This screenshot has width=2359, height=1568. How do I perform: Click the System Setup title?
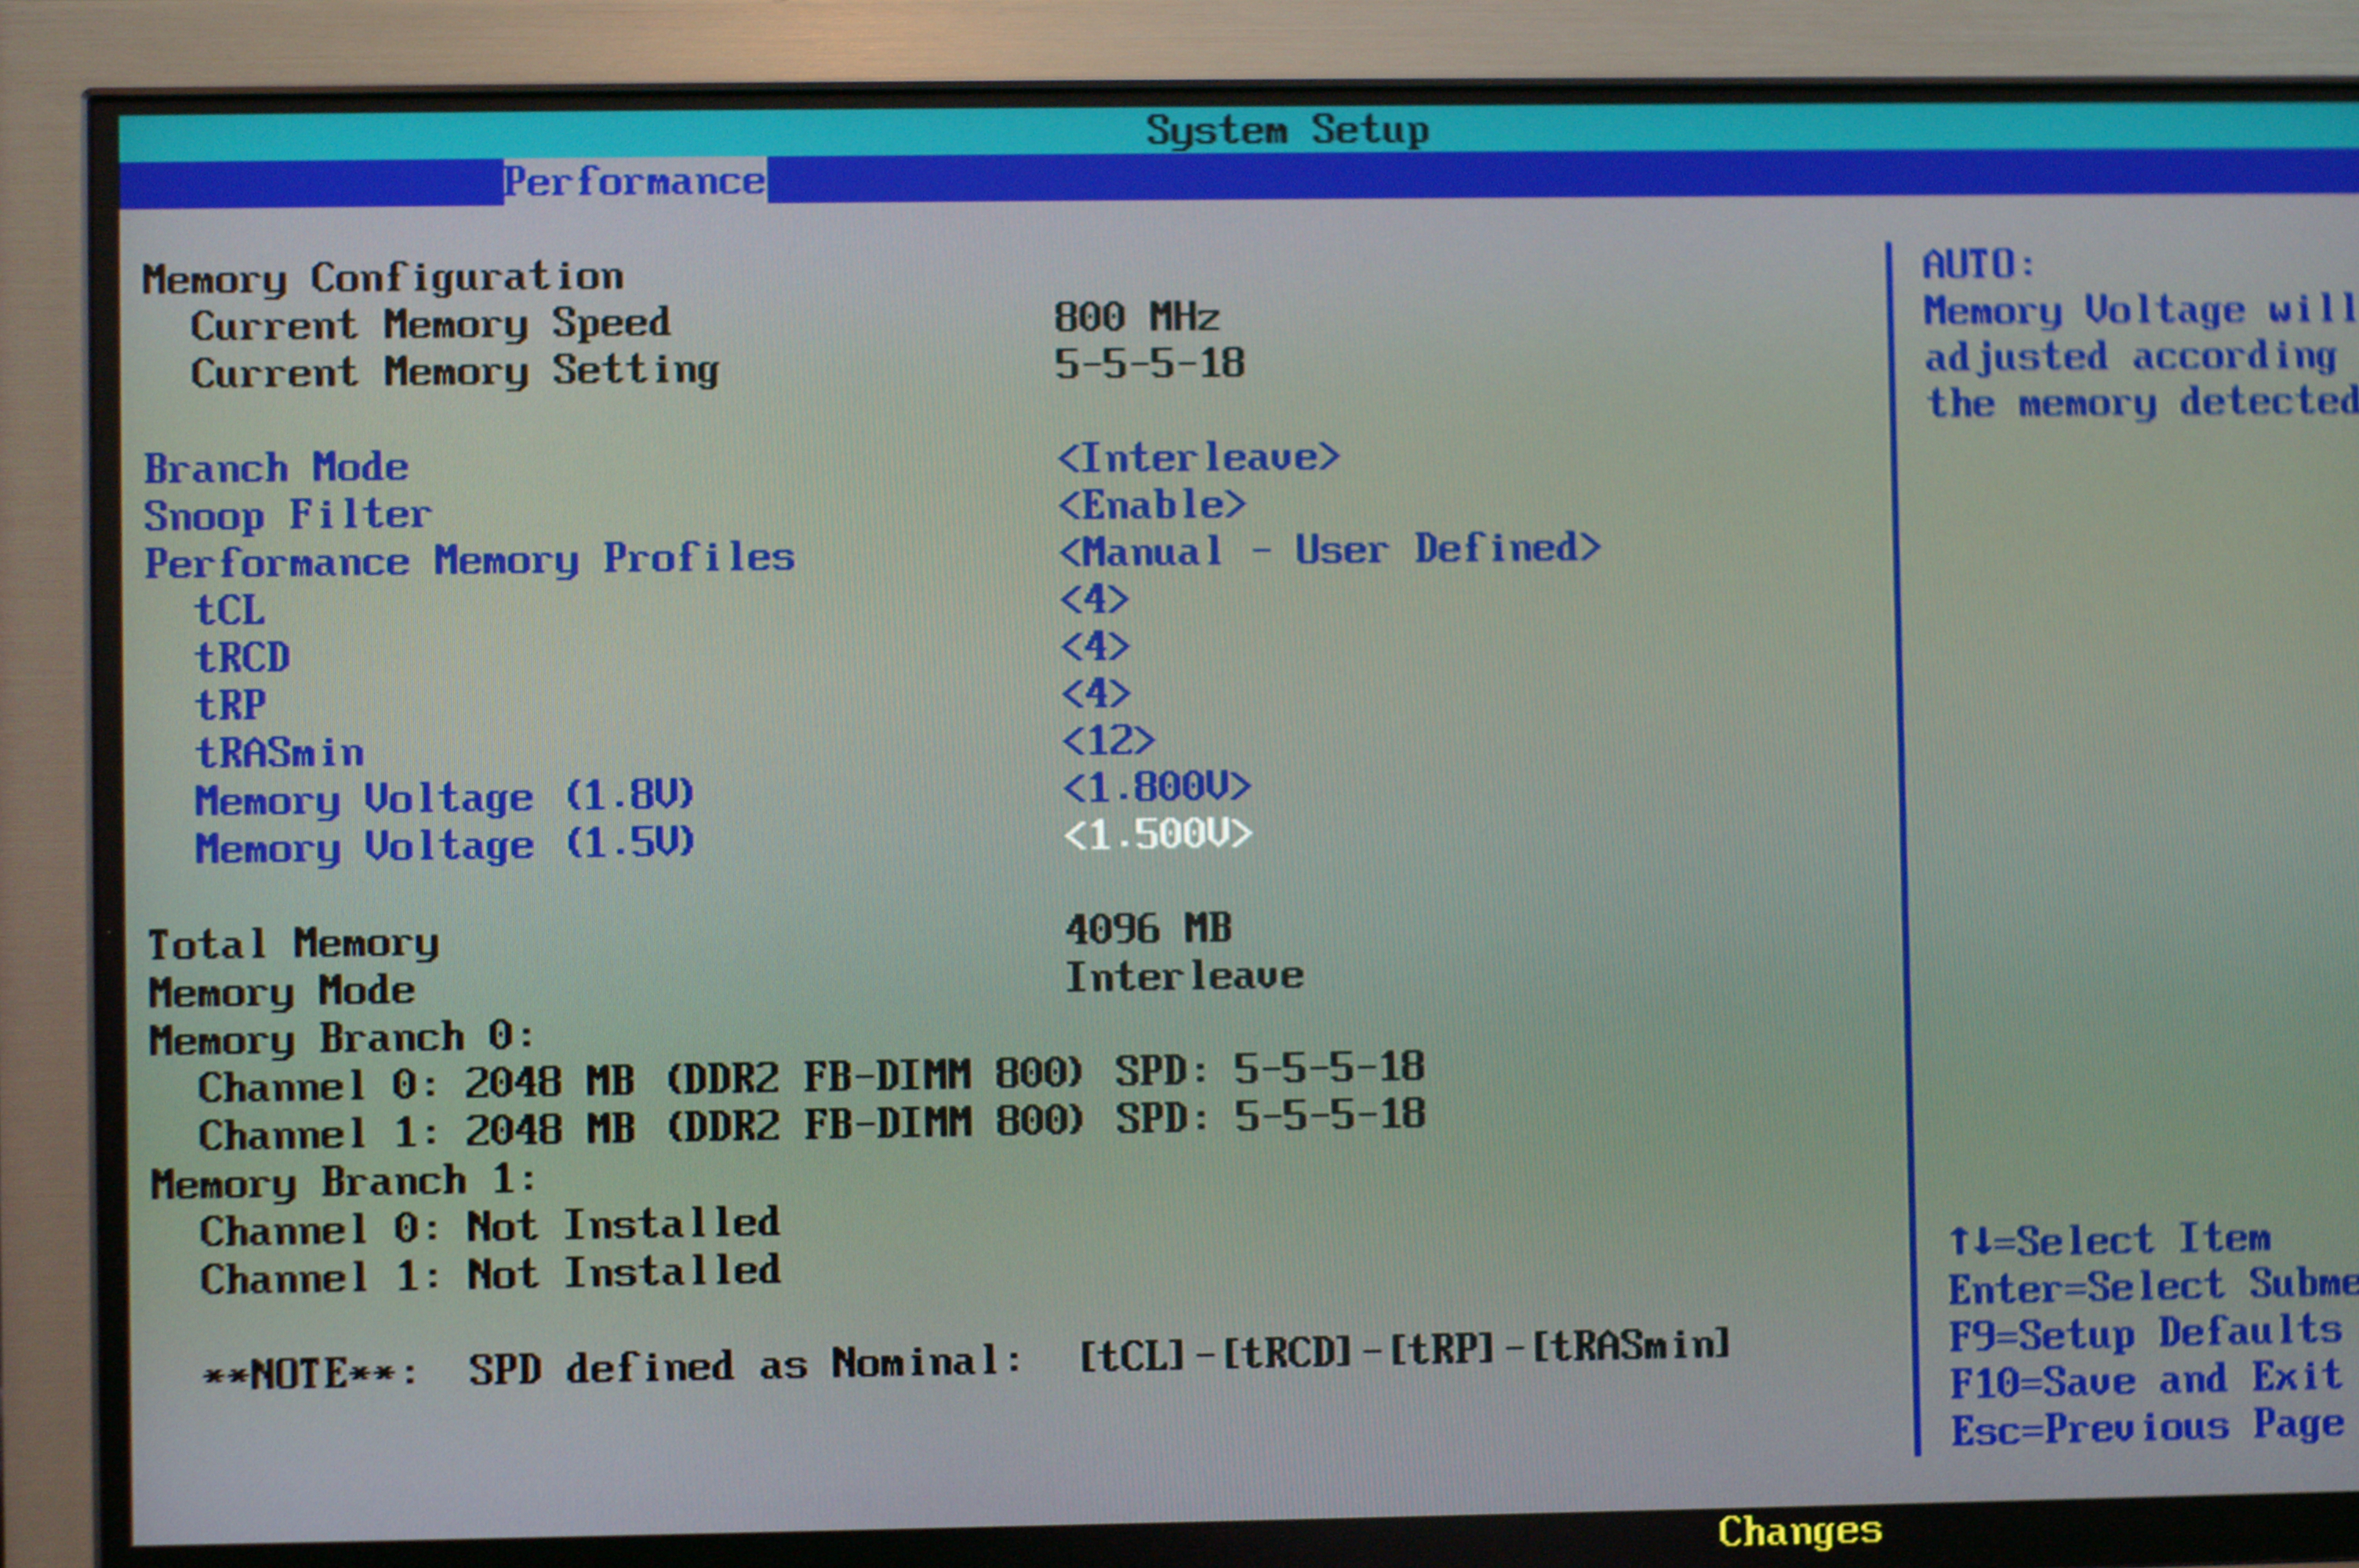click(1288, 129)
